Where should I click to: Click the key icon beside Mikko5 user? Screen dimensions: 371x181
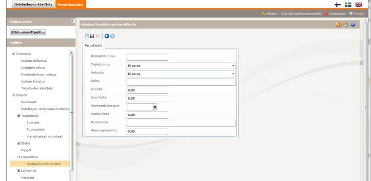tap(263, 14)
